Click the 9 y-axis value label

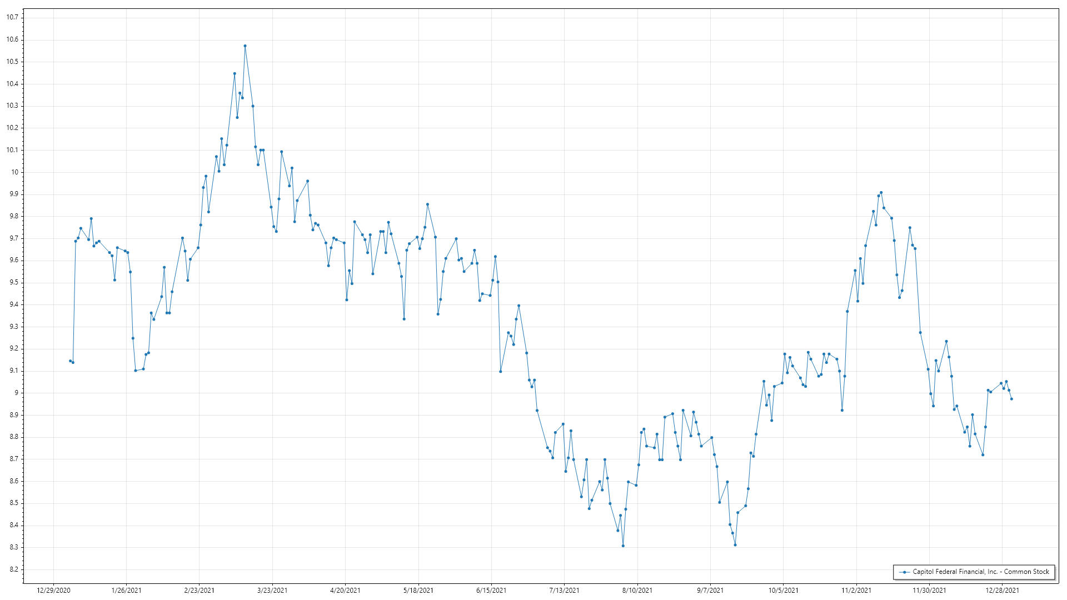[16, 393]
